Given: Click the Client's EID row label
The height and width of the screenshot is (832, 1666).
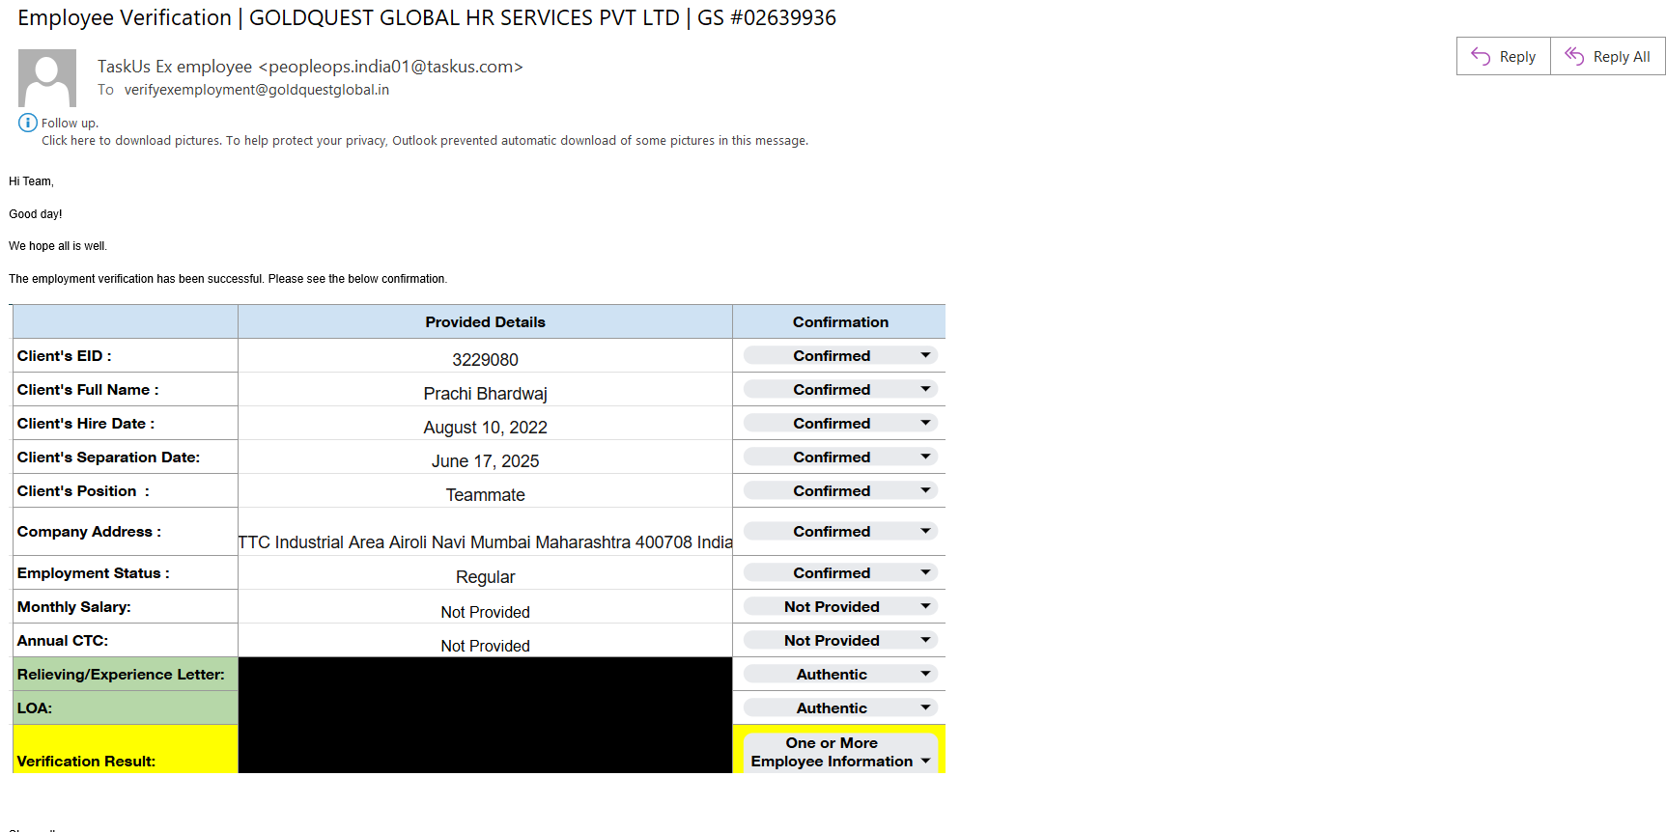Looking at the screenshot, I should (64, 356).
